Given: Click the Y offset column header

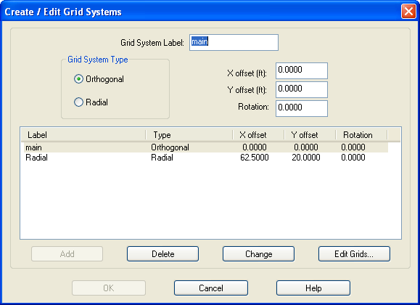Looking at the screenshot, I should [x=310, y=135].
